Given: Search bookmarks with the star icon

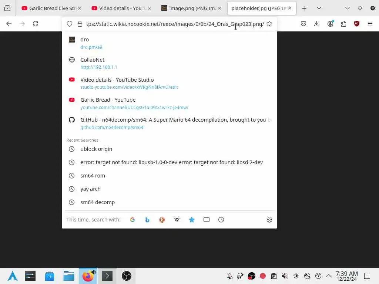Looking at the screenshot, I should pos(192,220).
